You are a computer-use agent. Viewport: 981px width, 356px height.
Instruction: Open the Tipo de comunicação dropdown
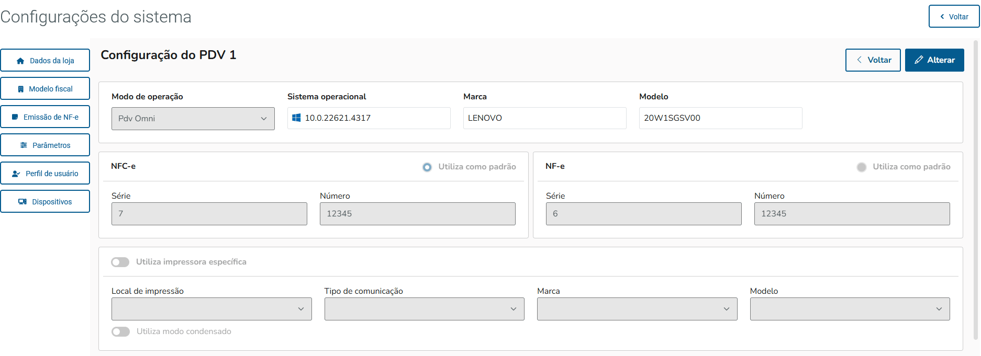coord(424,309)
